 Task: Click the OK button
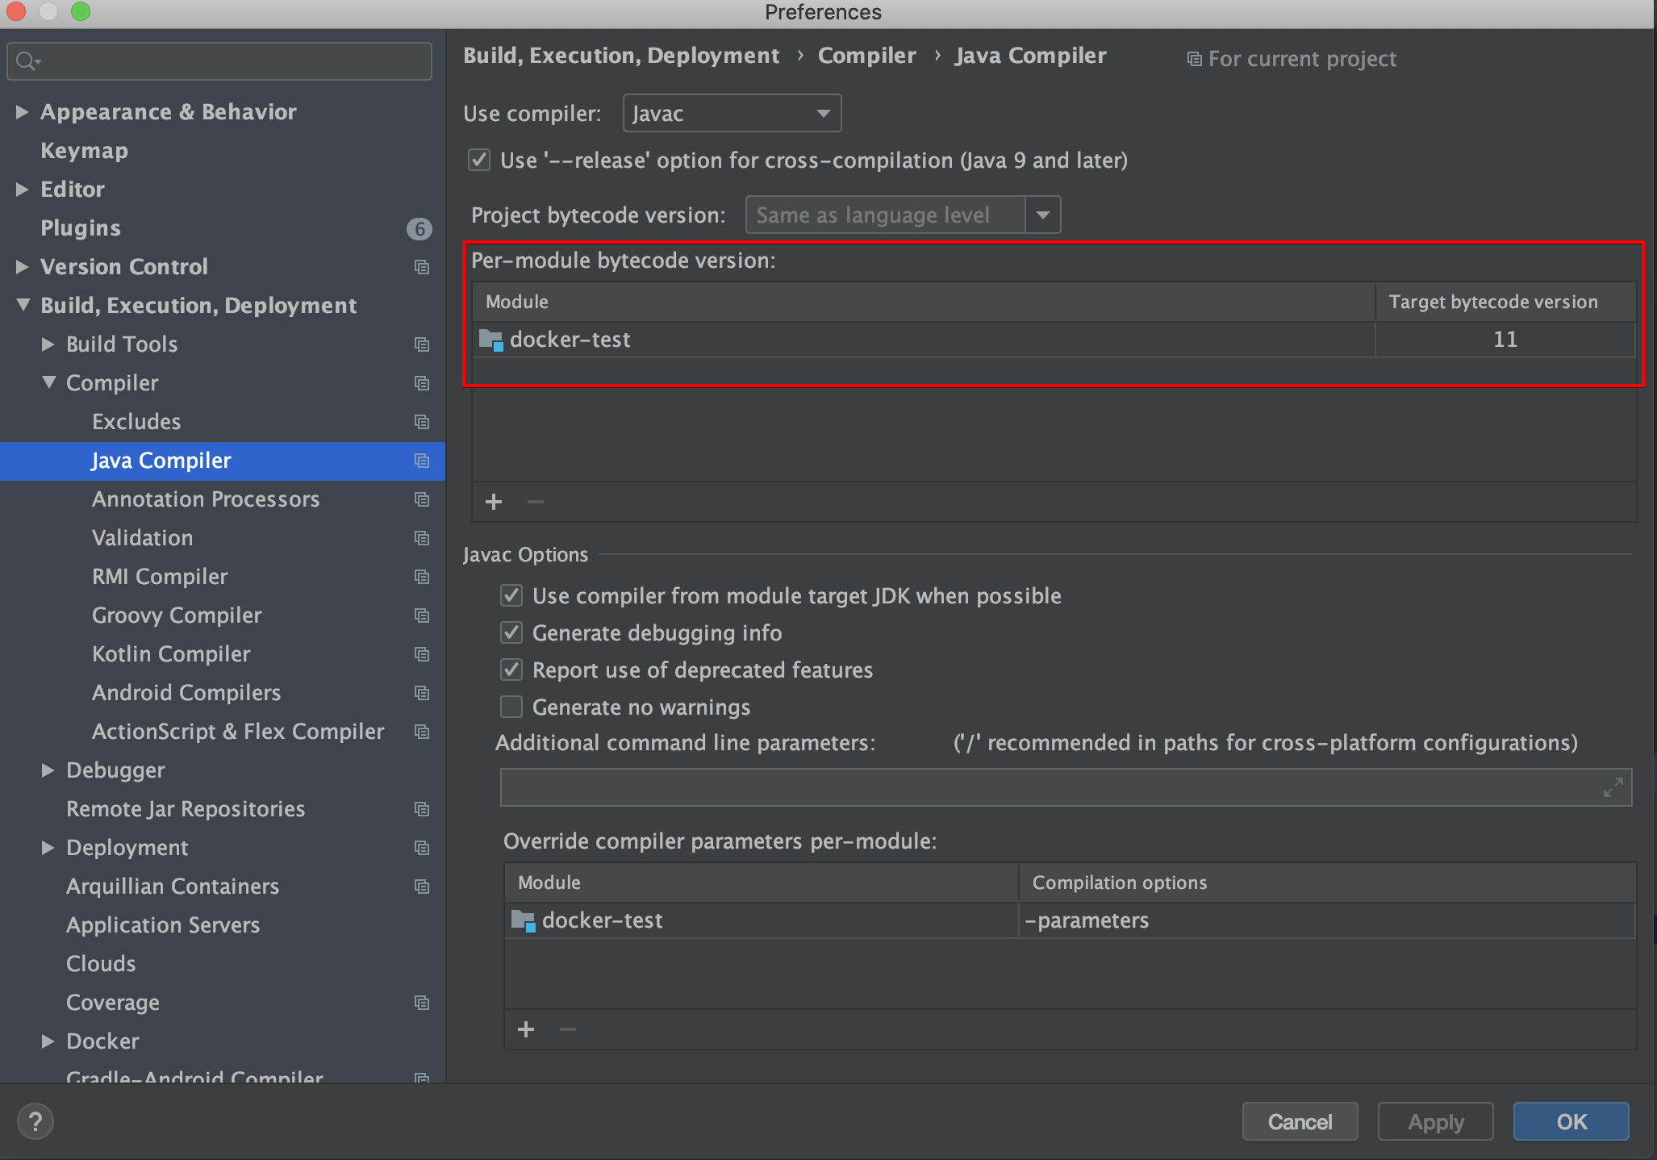tap(1571, 1121)
